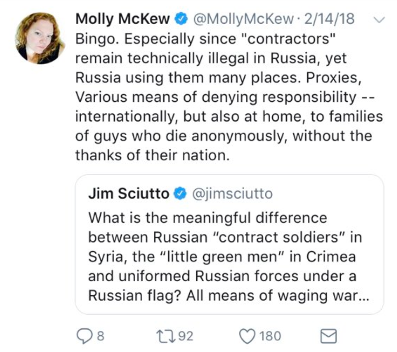This screenshot has width=397, height=352.
Task: Open the Jim Sciutto display name
Action: point(129,194)
